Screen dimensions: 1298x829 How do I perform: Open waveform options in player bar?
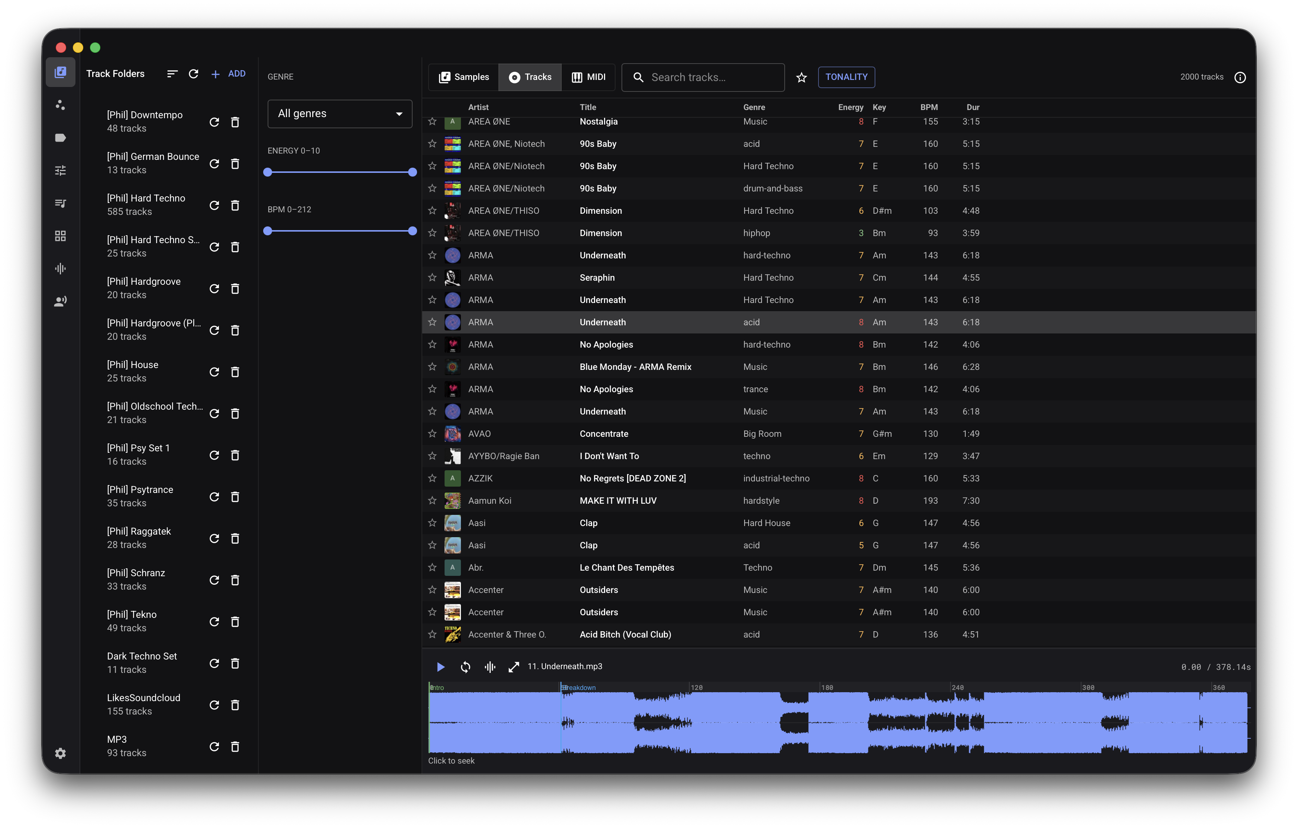coord(490,667)
